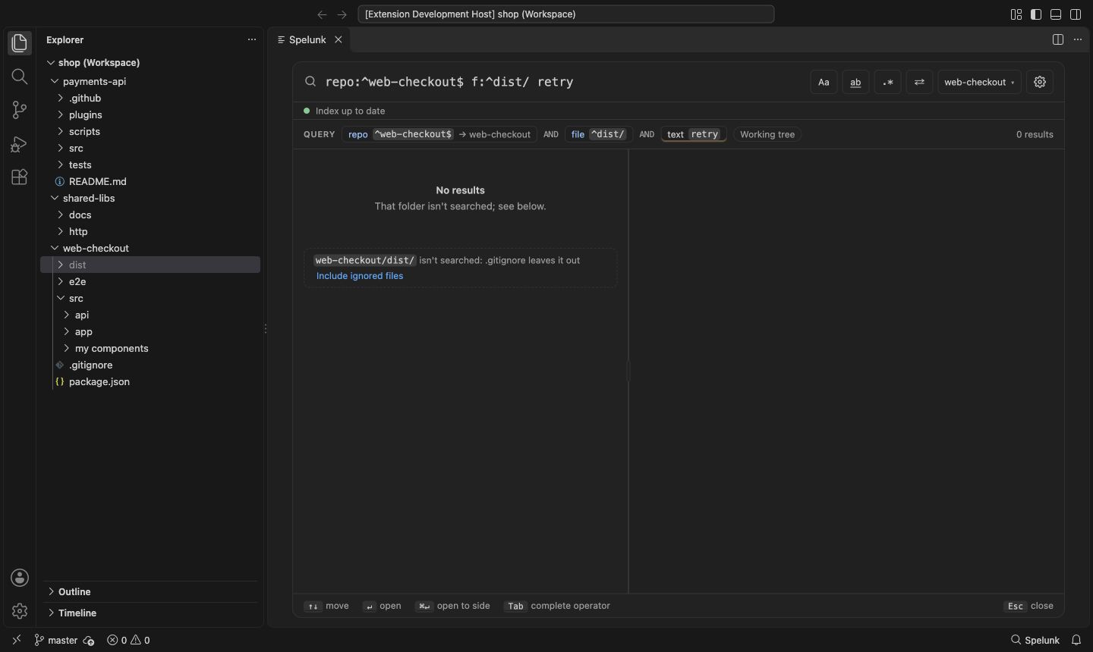1093x652 pixels.
Task: Open the Explorer view in activity bar
Action: pos(20,43)
